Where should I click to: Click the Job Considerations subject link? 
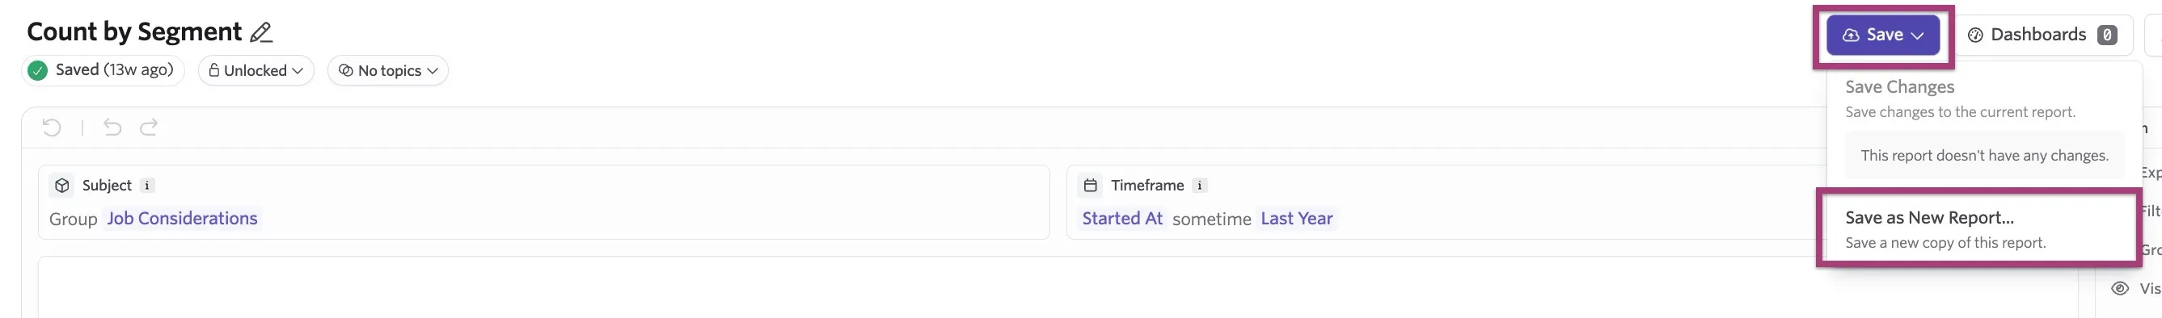pos(182,219)
